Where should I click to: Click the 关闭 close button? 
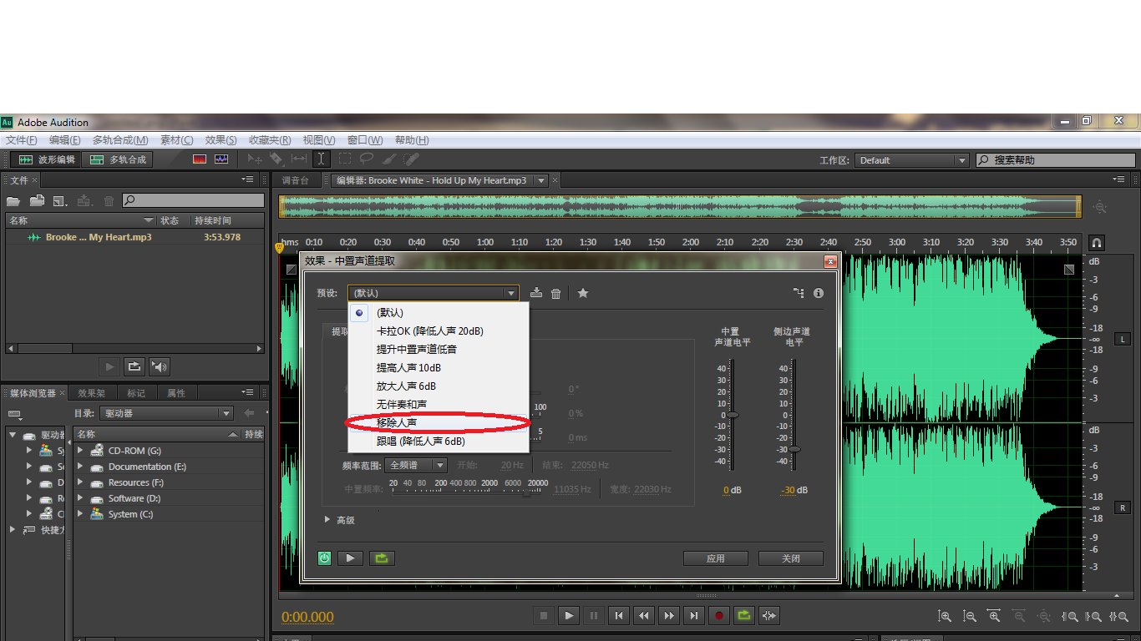click(x=790, y=558)
